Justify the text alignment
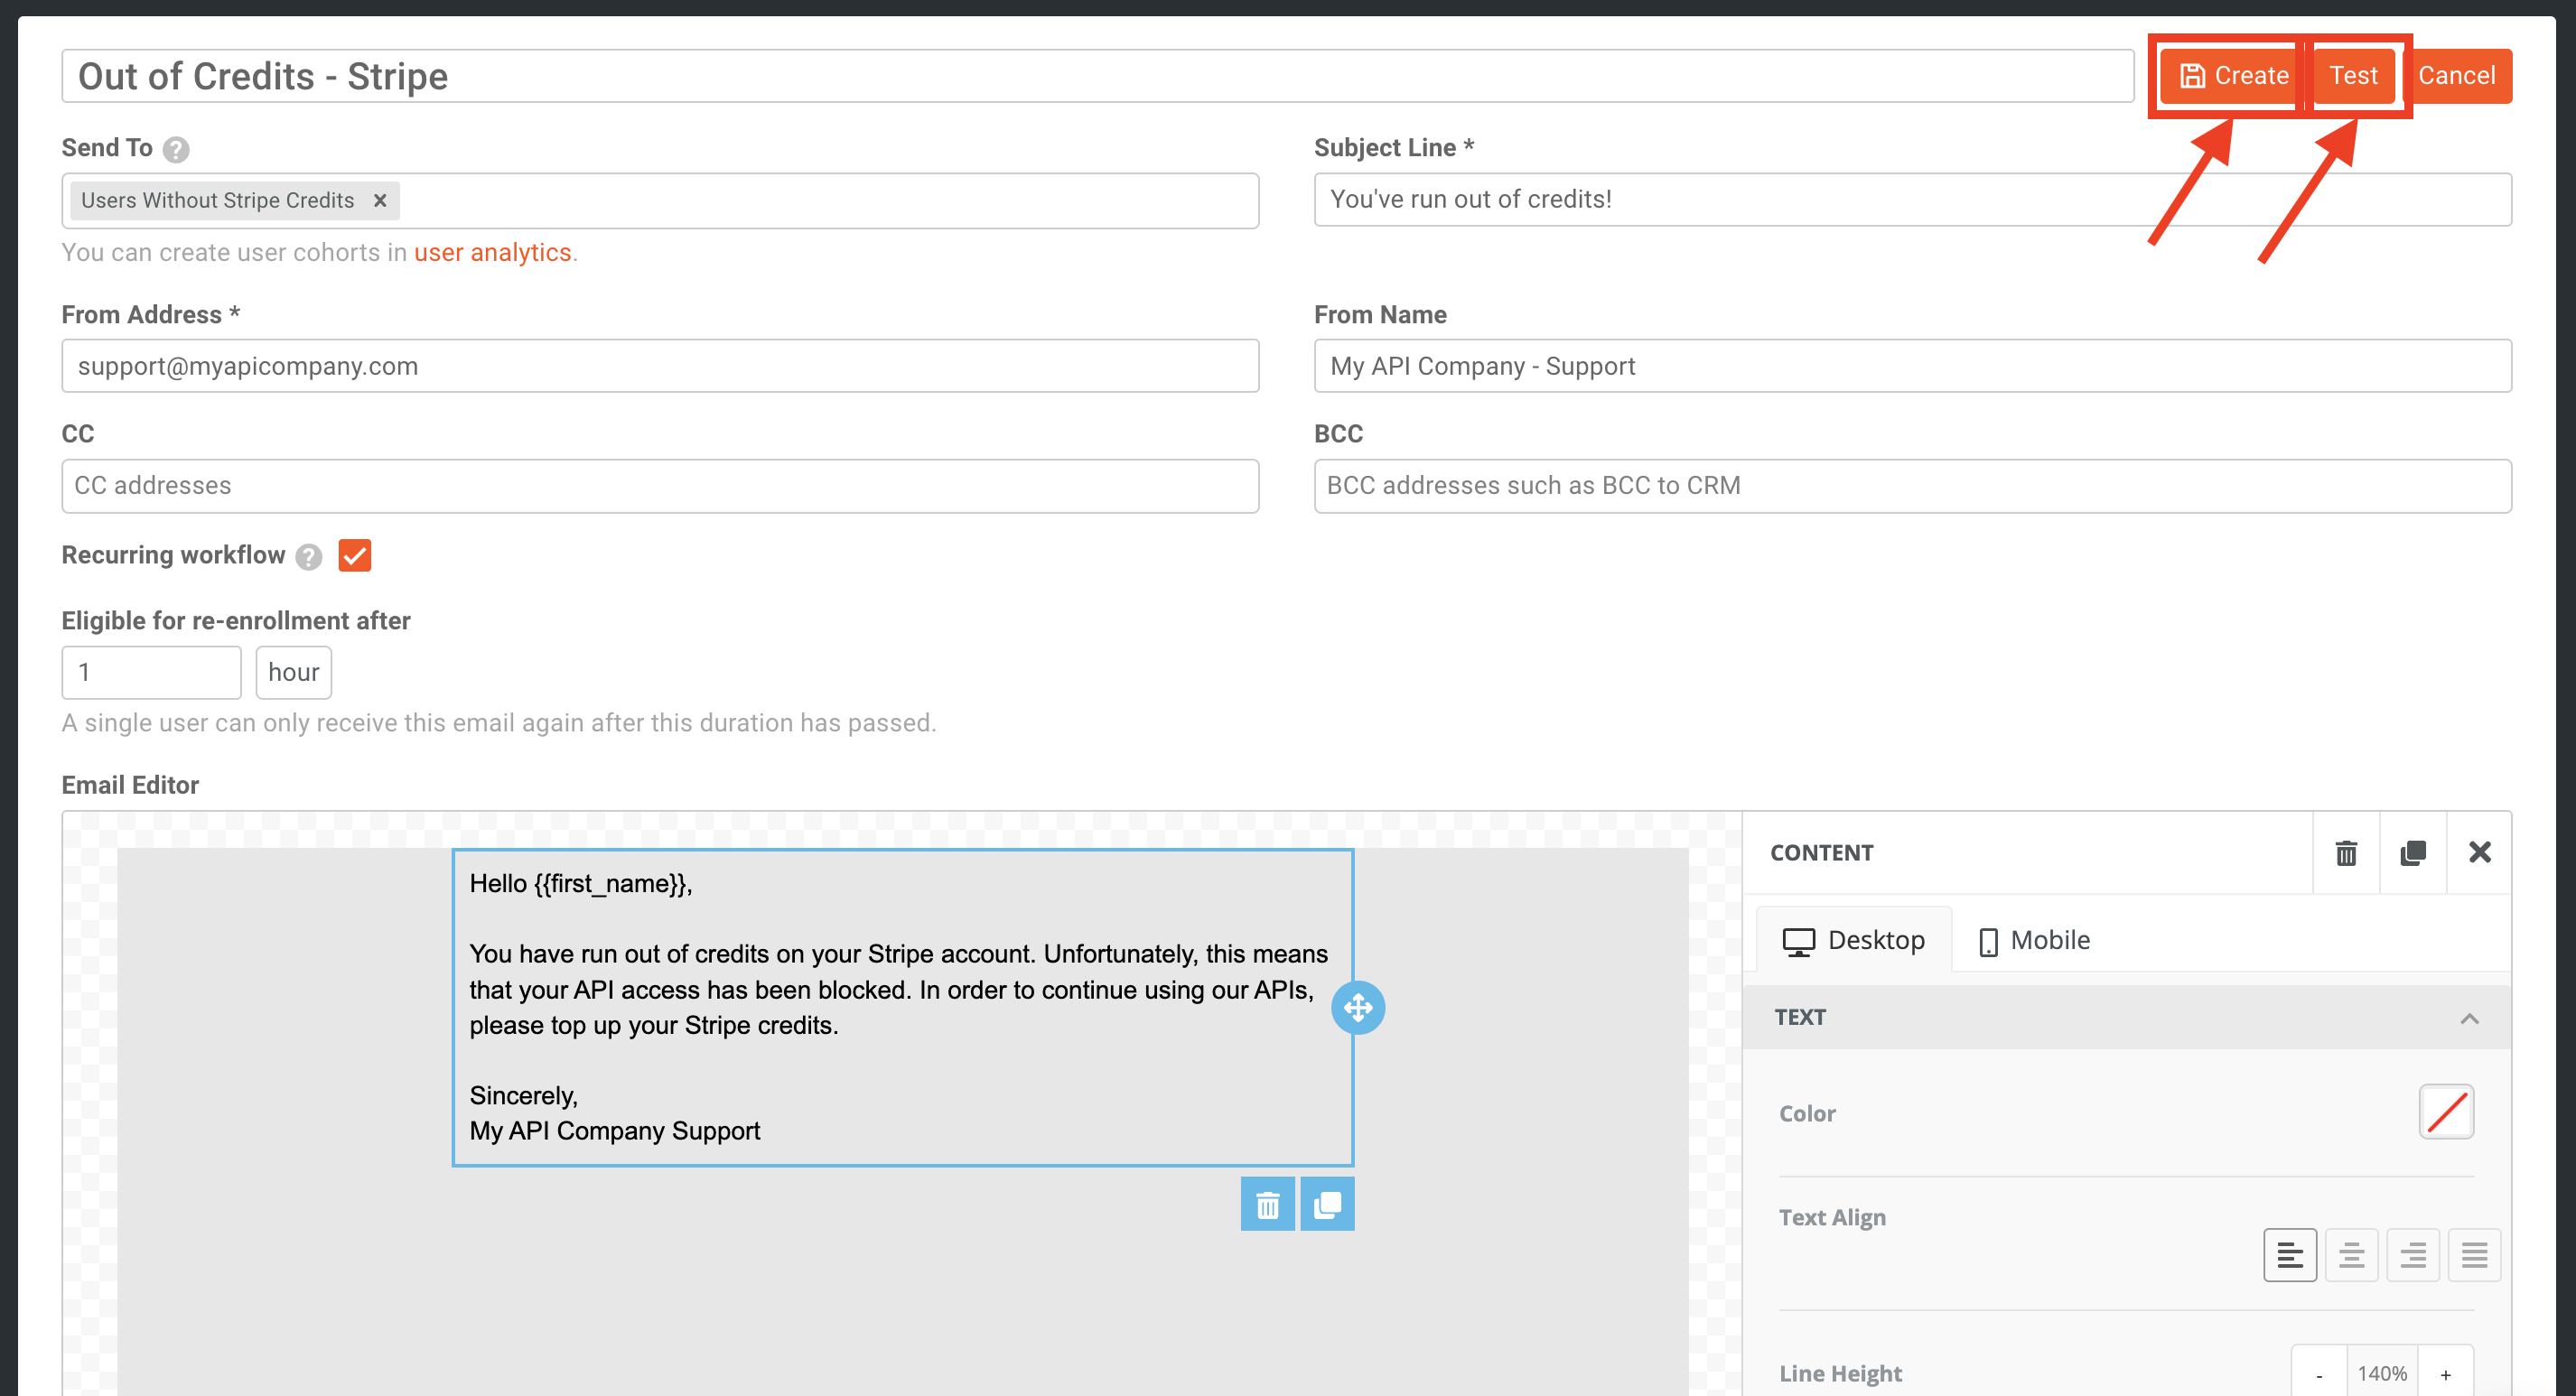The width and height of the screenshot is (2576, 1396). coord(2474,1255)
